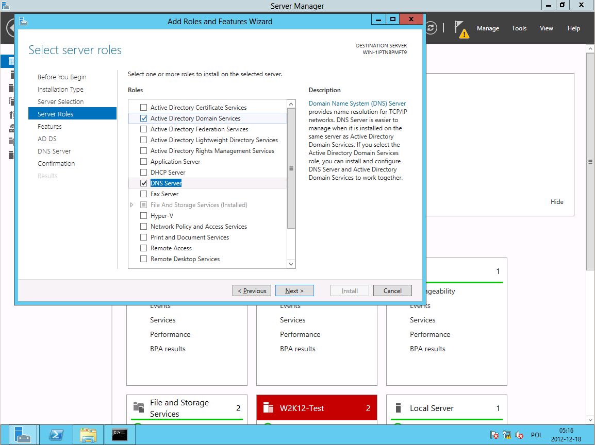Click the Server Manager window title icon

pyautogui.click(x=5, y=5)
